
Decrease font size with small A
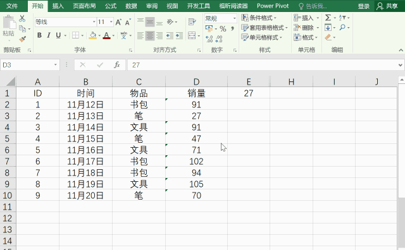128,22
